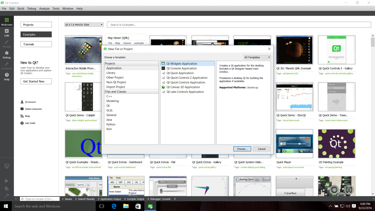
Task: Click the Qt Account icon link
Action: pyautogui.click(x=22, y=102)
